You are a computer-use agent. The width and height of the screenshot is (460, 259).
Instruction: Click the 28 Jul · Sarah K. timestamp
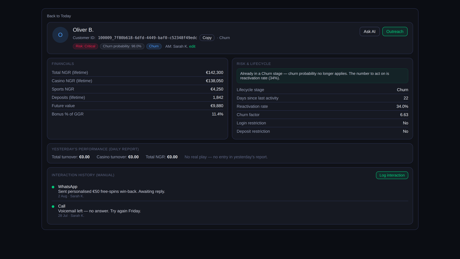click(x=71, y=216)
